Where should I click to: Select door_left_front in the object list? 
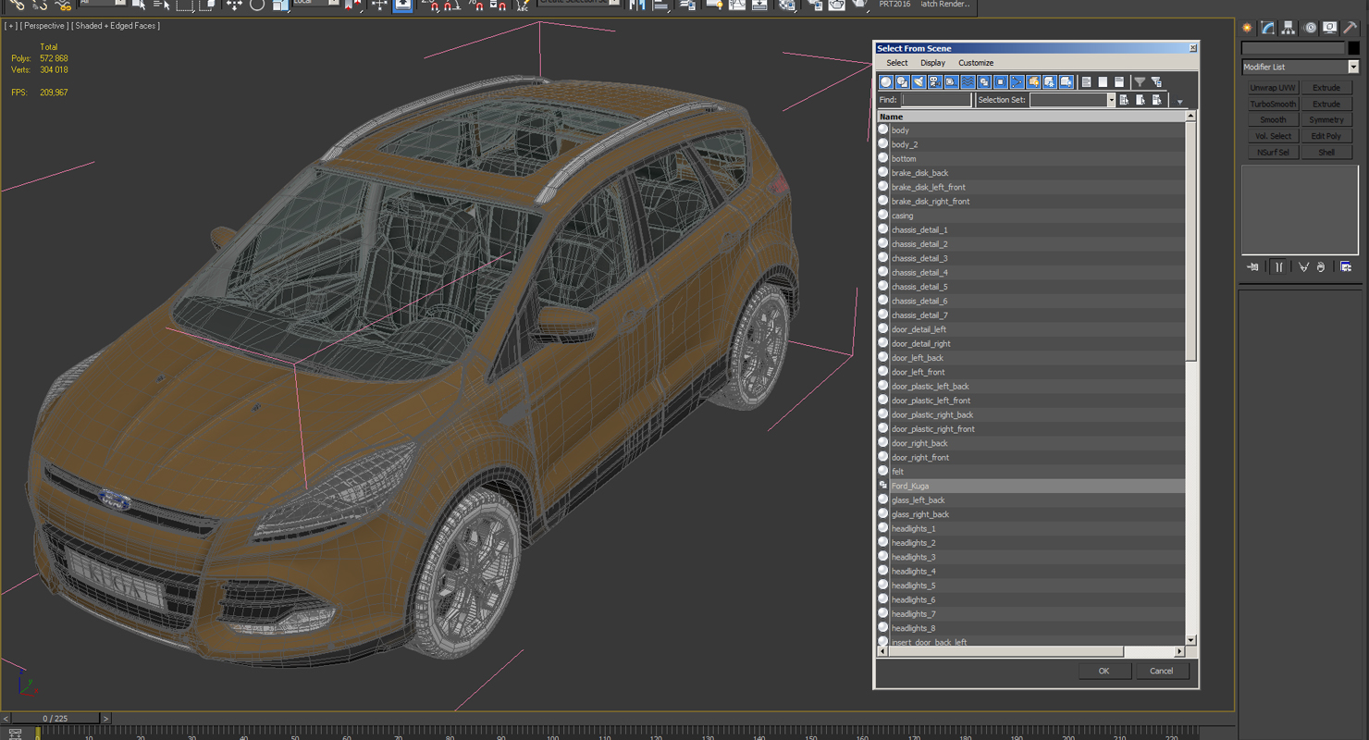1030,372
